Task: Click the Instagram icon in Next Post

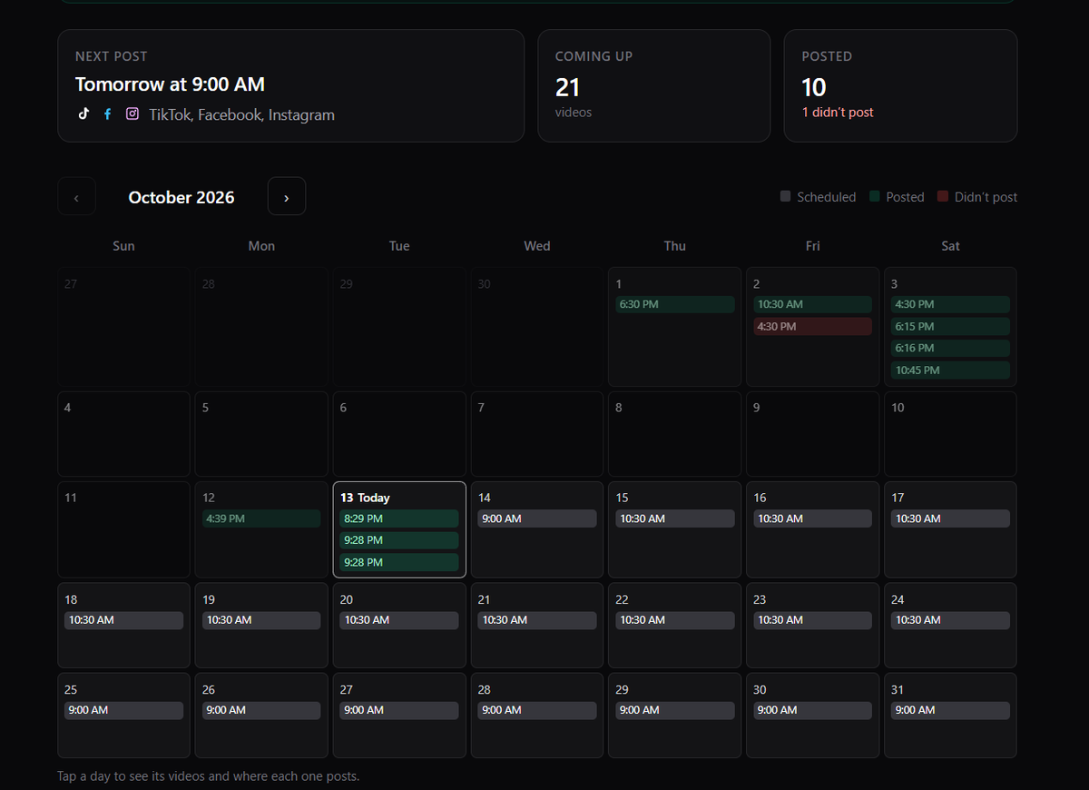Action: (x=132, y=114)
